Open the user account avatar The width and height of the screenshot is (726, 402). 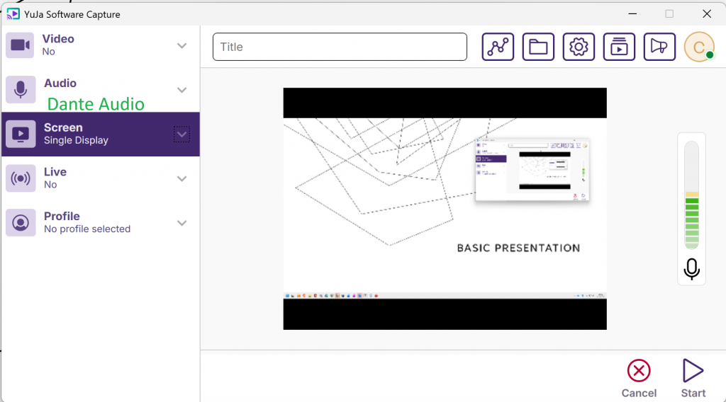(698, 47)
